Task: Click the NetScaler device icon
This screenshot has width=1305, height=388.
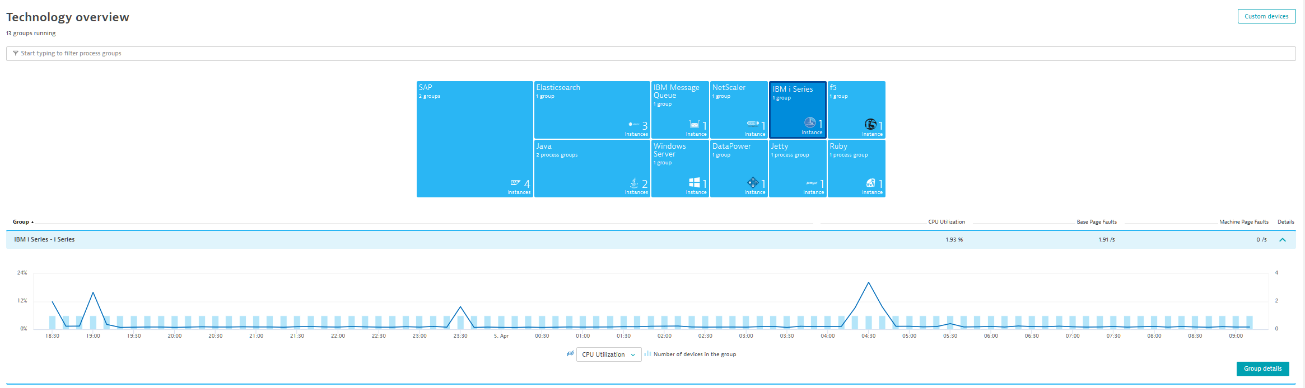Action: click(753, 124)
